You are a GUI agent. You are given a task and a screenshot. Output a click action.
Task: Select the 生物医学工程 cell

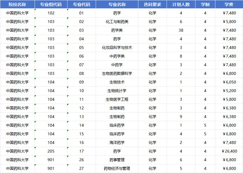pyautogui.click(x=117, y=99)
